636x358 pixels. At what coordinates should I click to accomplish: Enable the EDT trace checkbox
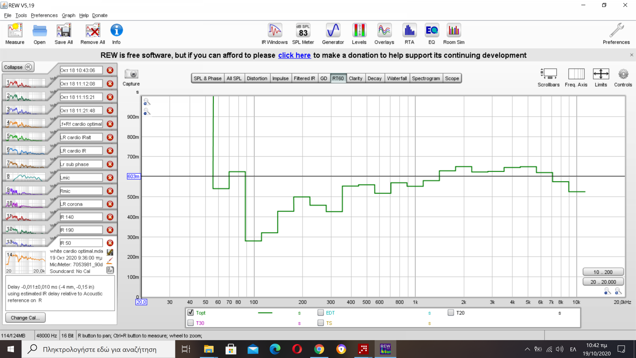coord(321,313)
